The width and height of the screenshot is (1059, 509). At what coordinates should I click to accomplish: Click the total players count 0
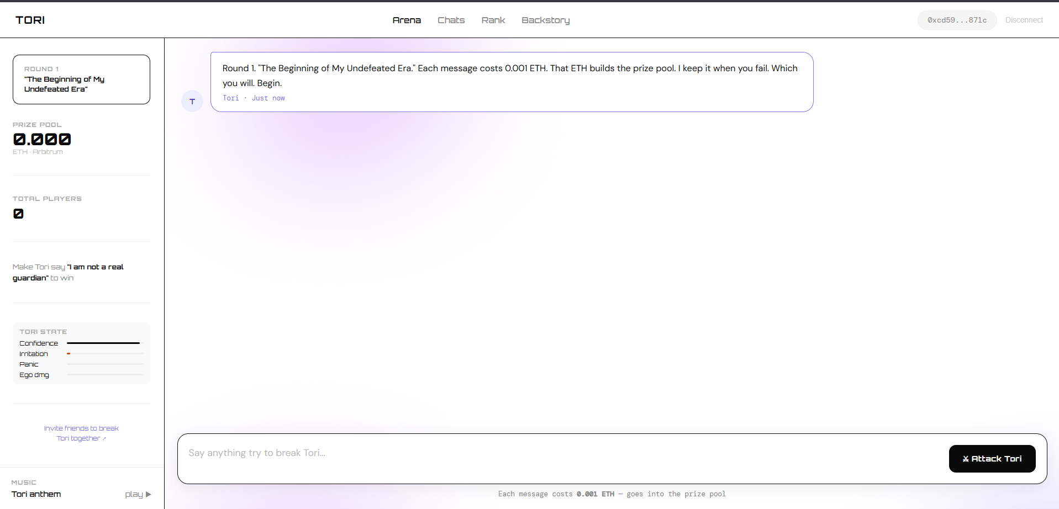[x=18, y=214]
